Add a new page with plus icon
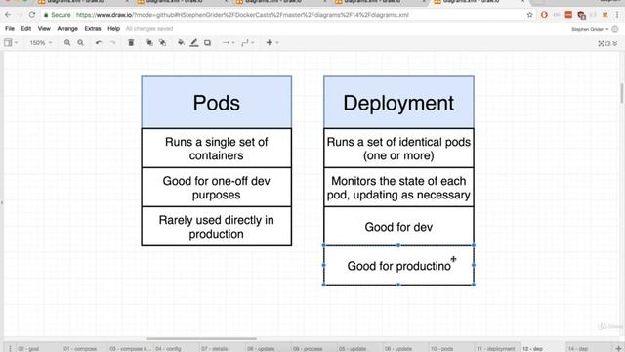Screen dimensions: 625x352 tap(618, 348)
